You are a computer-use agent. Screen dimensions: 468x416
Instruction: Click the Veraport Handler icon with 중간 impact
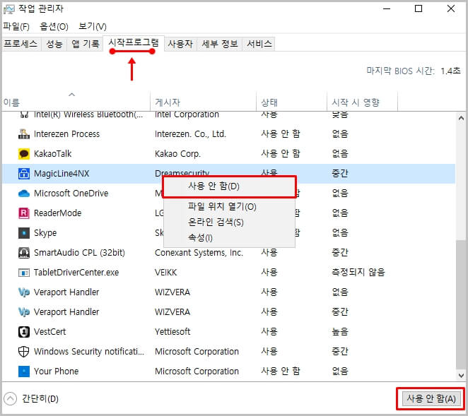(x=24, y=312)
